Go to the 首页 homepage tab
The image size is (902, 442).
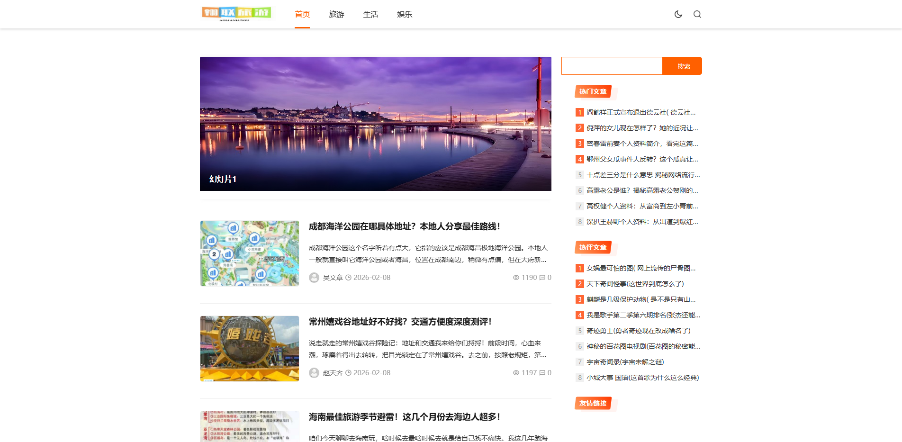coord(302,14)
